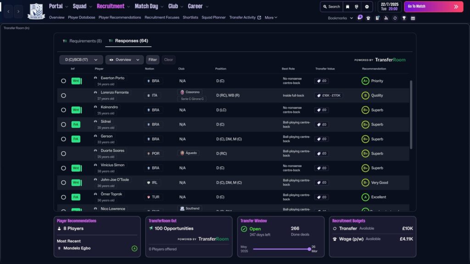Open the shirt icon shortcut

[368, 18]
